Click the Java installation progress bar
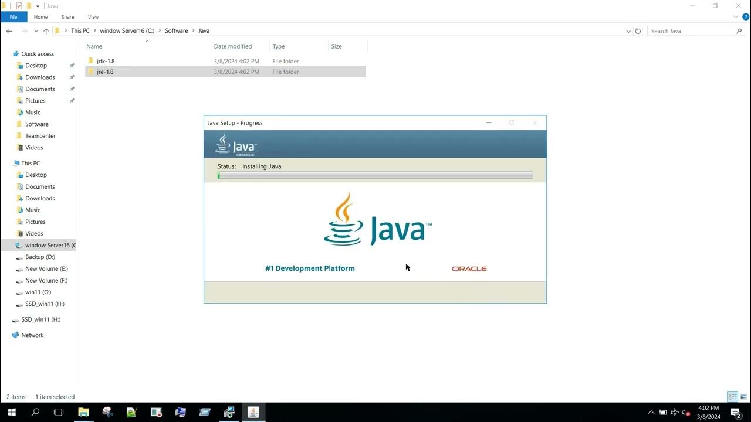The height and width of the screenshot is (422, 751). 375,175
